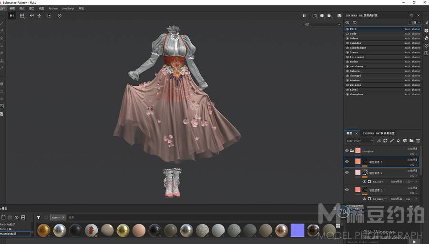Open the grid options icon in the top toolbar
This screenshot has height=244, width=429.
click(22, 16)
